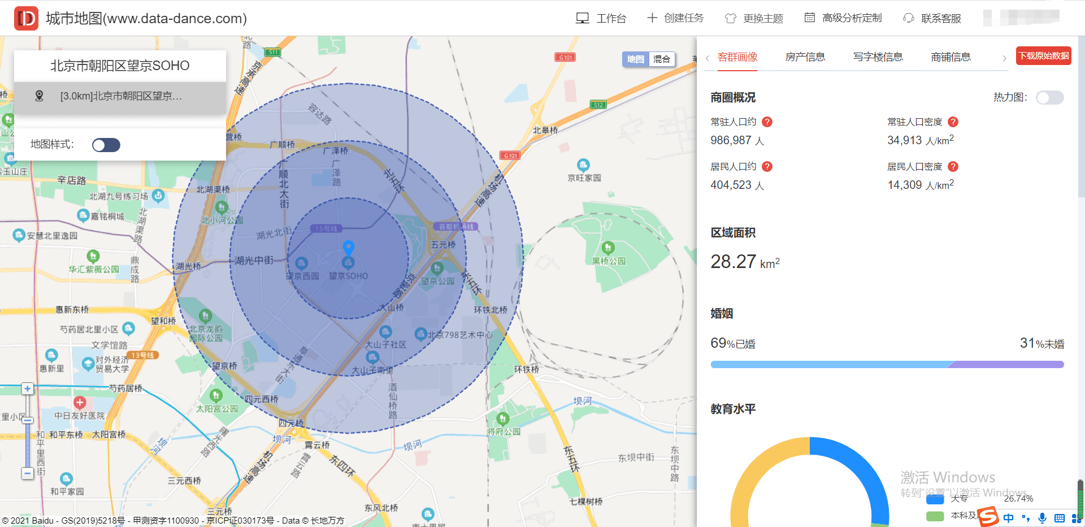Click the 404,523 人 resident value
The width and height of the screenshot is (1085, 527).
(x=737, y=185)
